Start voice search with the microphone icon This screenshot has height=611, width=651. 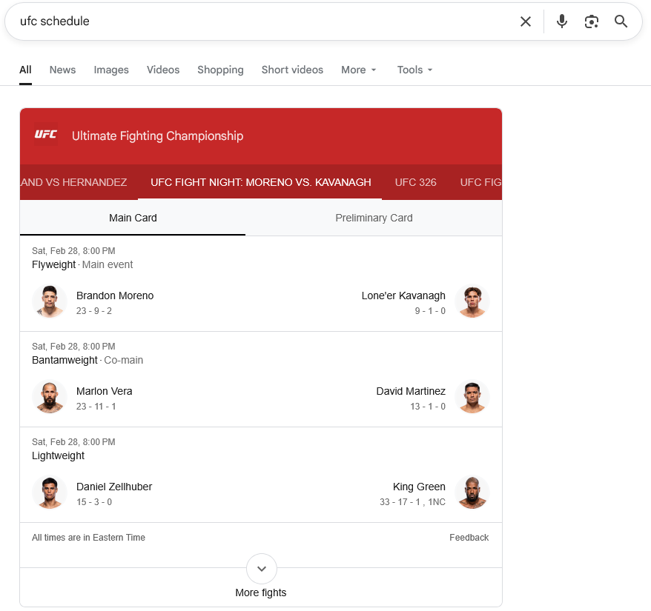(561, 21)
